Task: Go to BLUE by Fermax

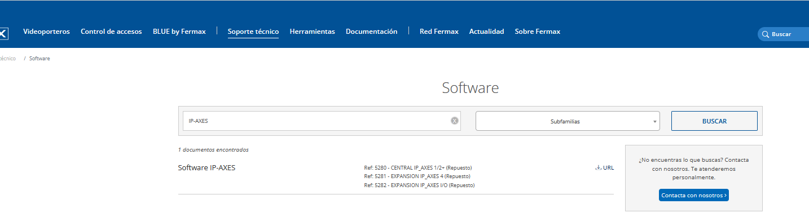Action: coord(179,32)
